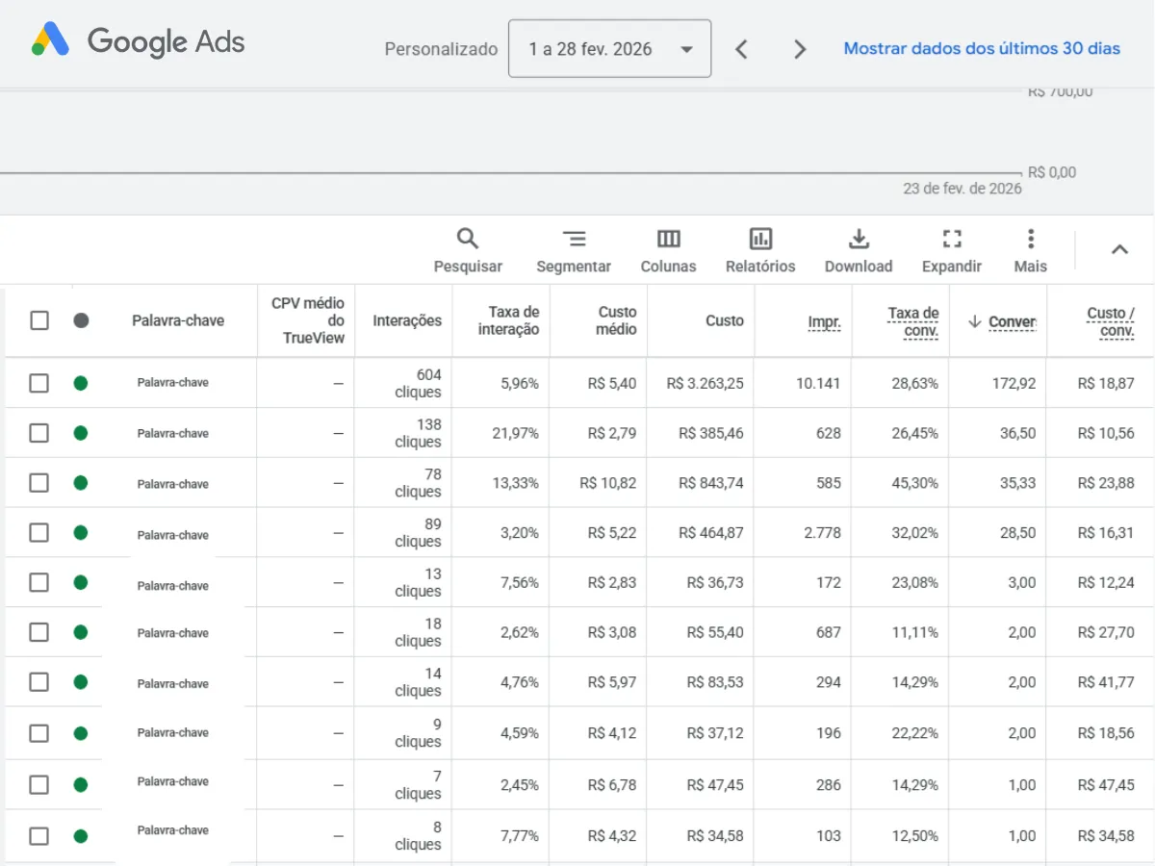Click interaction rate 21,97%
This screenshot has height=866, width=1155.
click(515, 433)
